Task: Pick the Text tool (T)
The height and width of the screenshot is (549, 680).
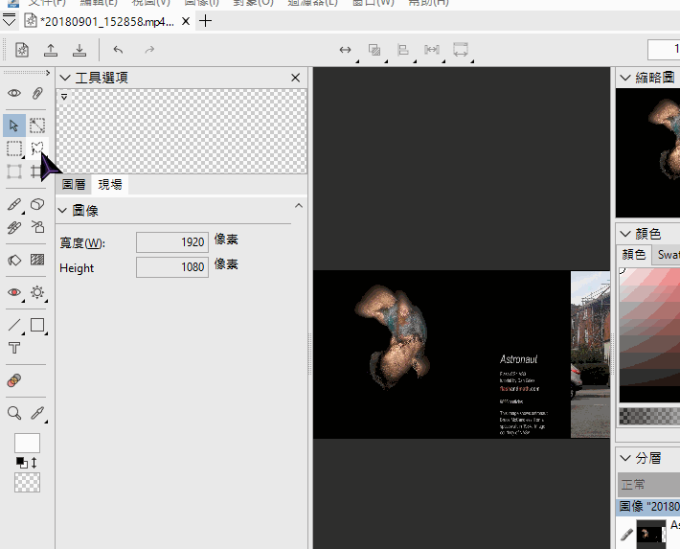Action: tap(14, 348)
